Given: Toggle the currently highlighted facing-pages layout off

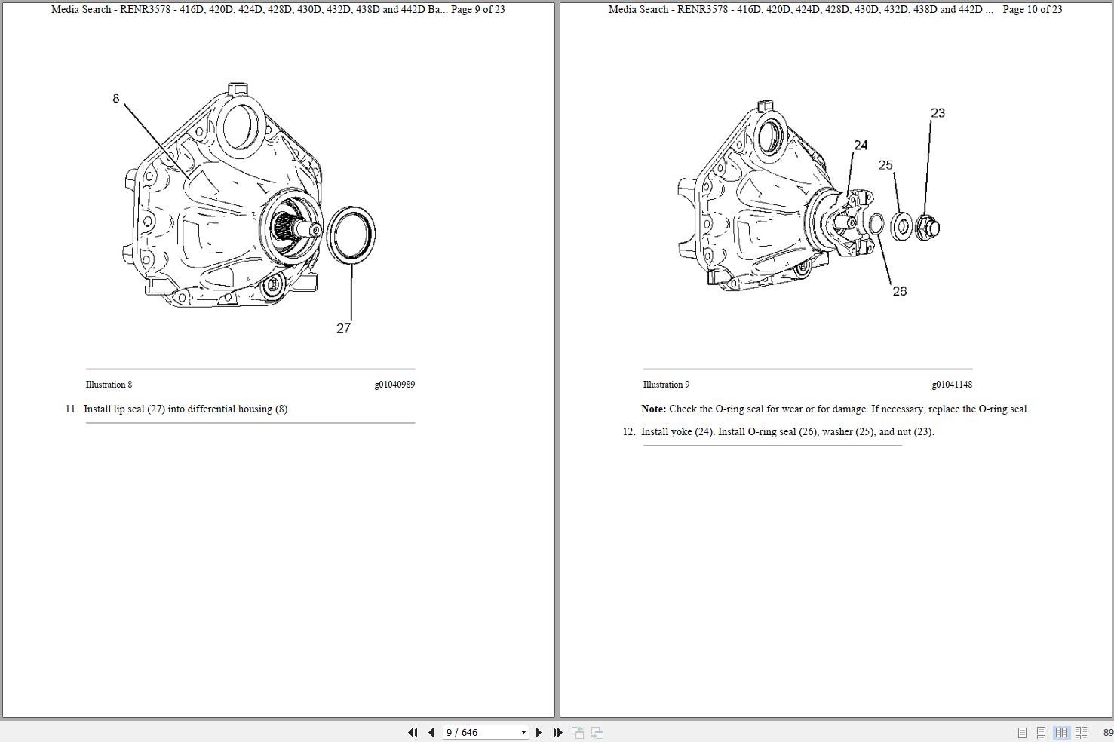Looking at the screenshot, I should tap(1062, 731).
